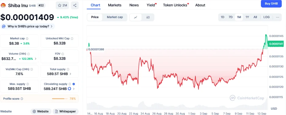This screenshot has height=115, width=286.
Task: Switch to Token Unlocks tab
Action: click(175, 5)
